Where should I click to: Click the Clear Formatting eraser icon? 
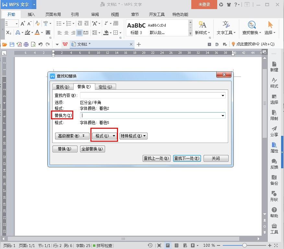pyautogui.click(x=38, y=23)
